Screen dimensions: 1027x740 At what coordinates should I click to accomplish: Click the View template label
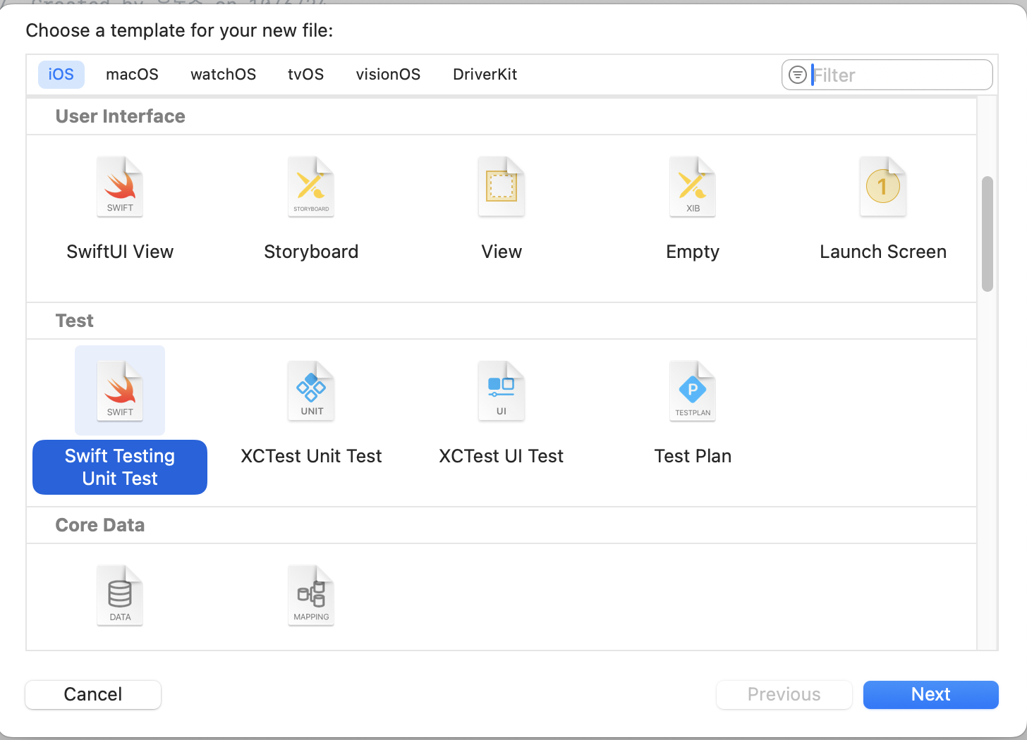tap(502, 252)
